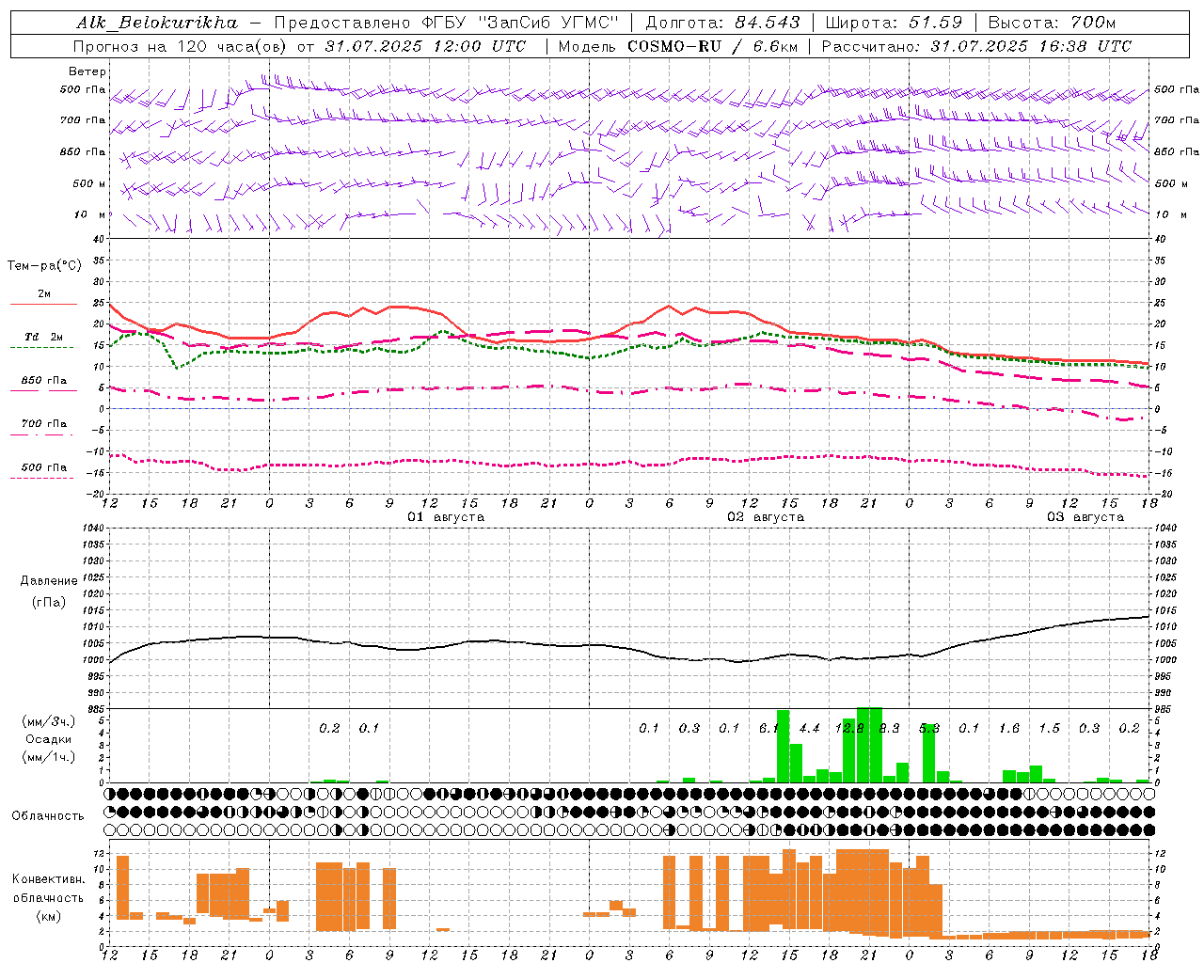The image size is (1204, 963).
Task: Click the 'Высота: 700м' elevation text
Action: 1052,23
